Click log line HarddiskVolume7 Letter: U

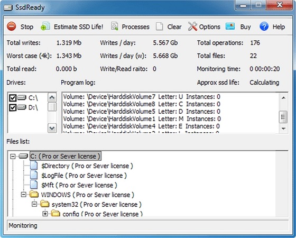coord(142,97)
